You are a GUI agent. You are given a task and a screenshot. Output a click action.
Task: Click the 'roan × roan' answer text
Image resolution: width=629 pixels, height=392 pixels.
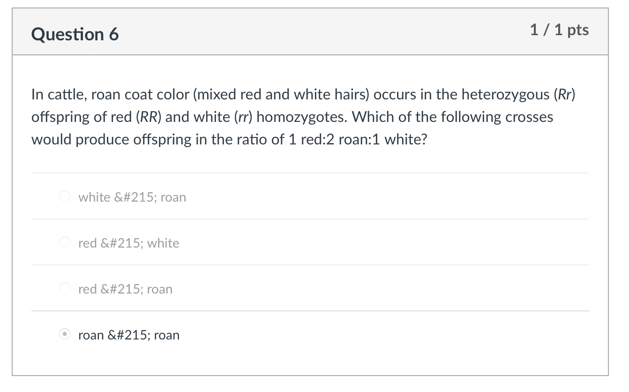(128, 335)
